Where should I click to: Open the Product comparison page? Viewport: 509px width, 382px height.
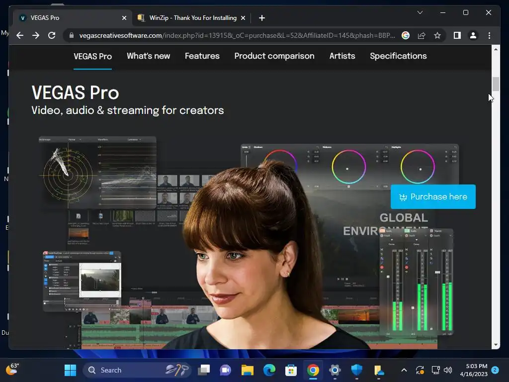click(274, 56)
